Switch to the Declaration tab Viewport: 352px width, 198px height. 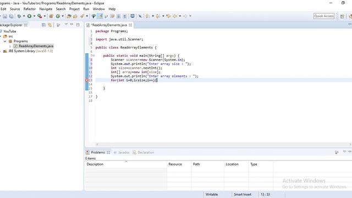click(143, 152)
